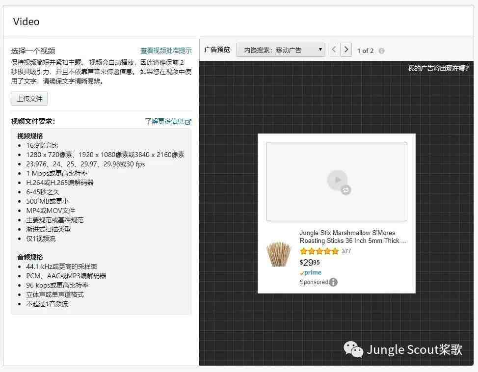478x372 pixels.
Task: Click the 视频规格 heading
Action: [30, 136]
